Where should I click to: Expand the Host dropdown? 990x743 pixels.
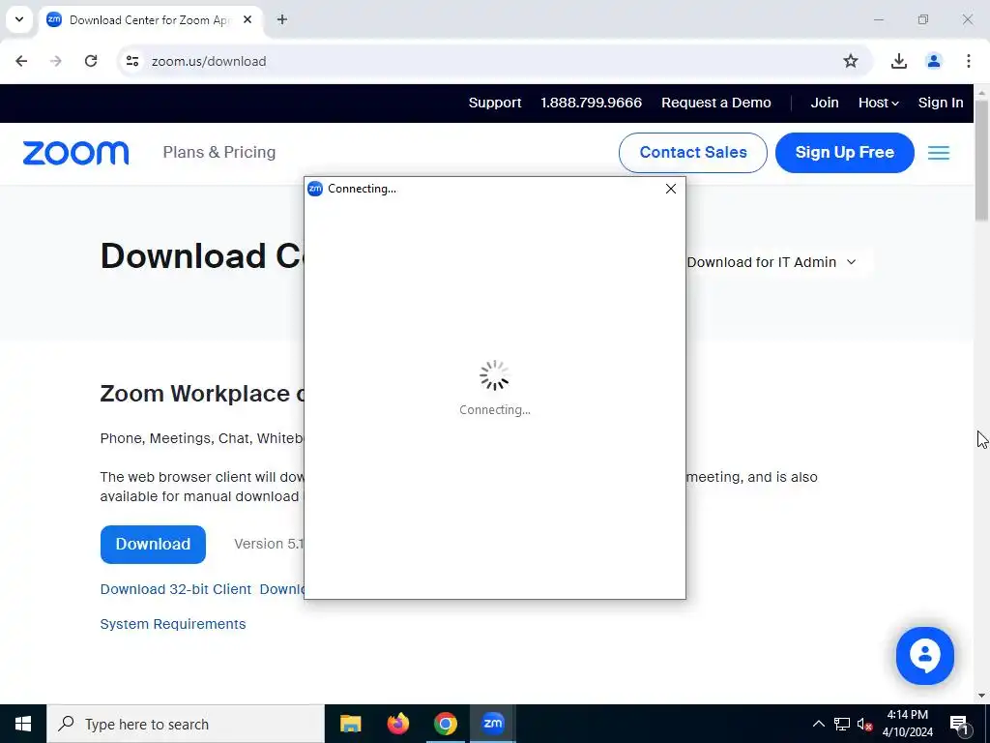pyautogui.click(x=878, y=103)
